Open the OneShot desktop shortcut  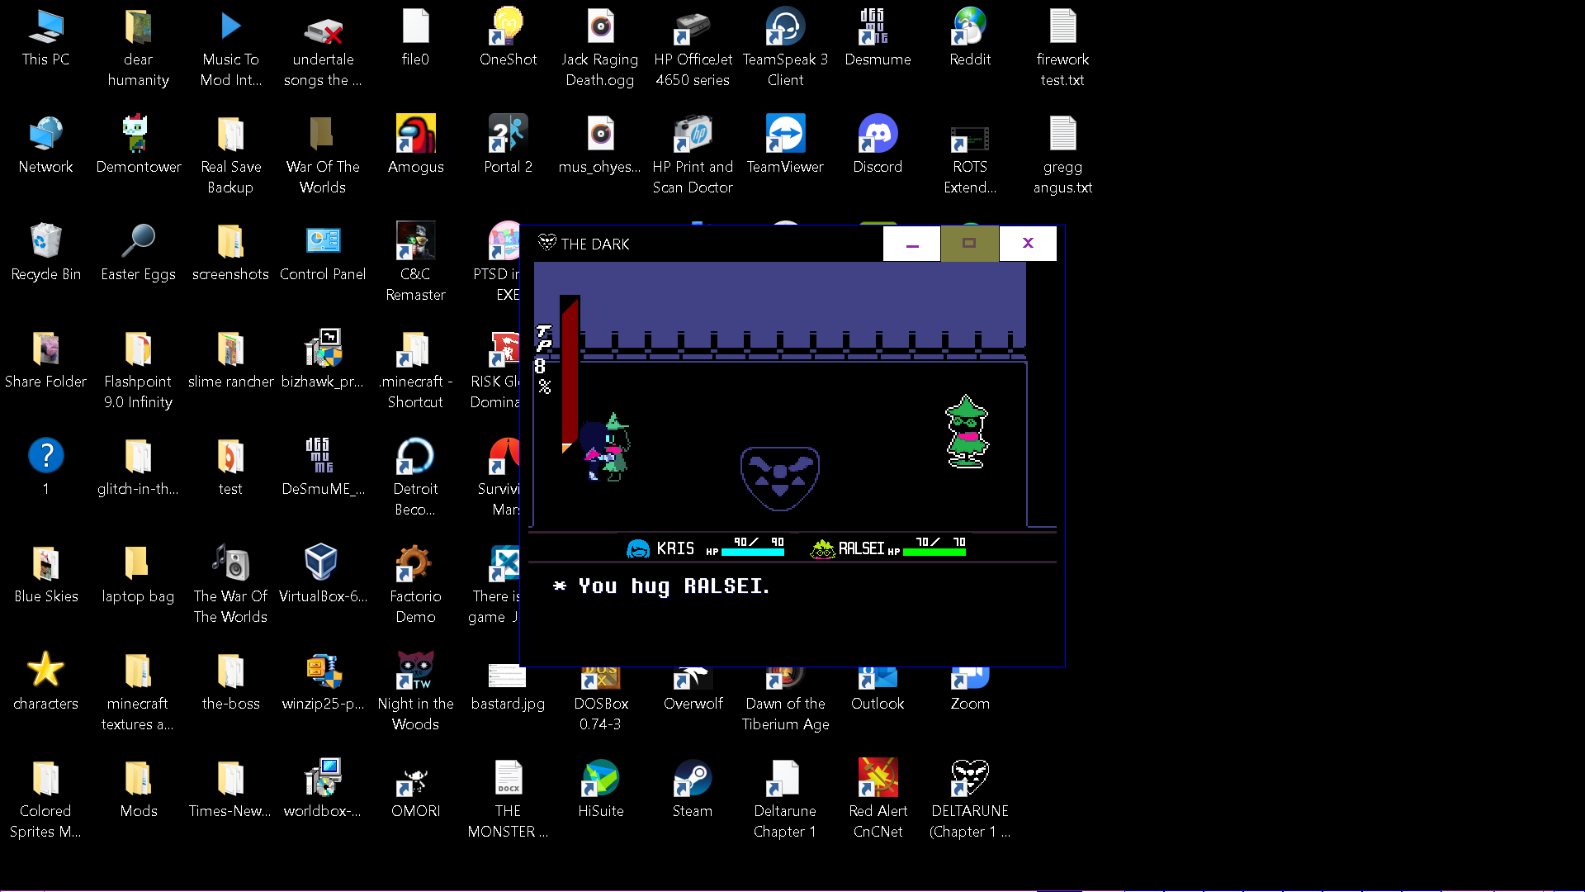tap(508, 27)
